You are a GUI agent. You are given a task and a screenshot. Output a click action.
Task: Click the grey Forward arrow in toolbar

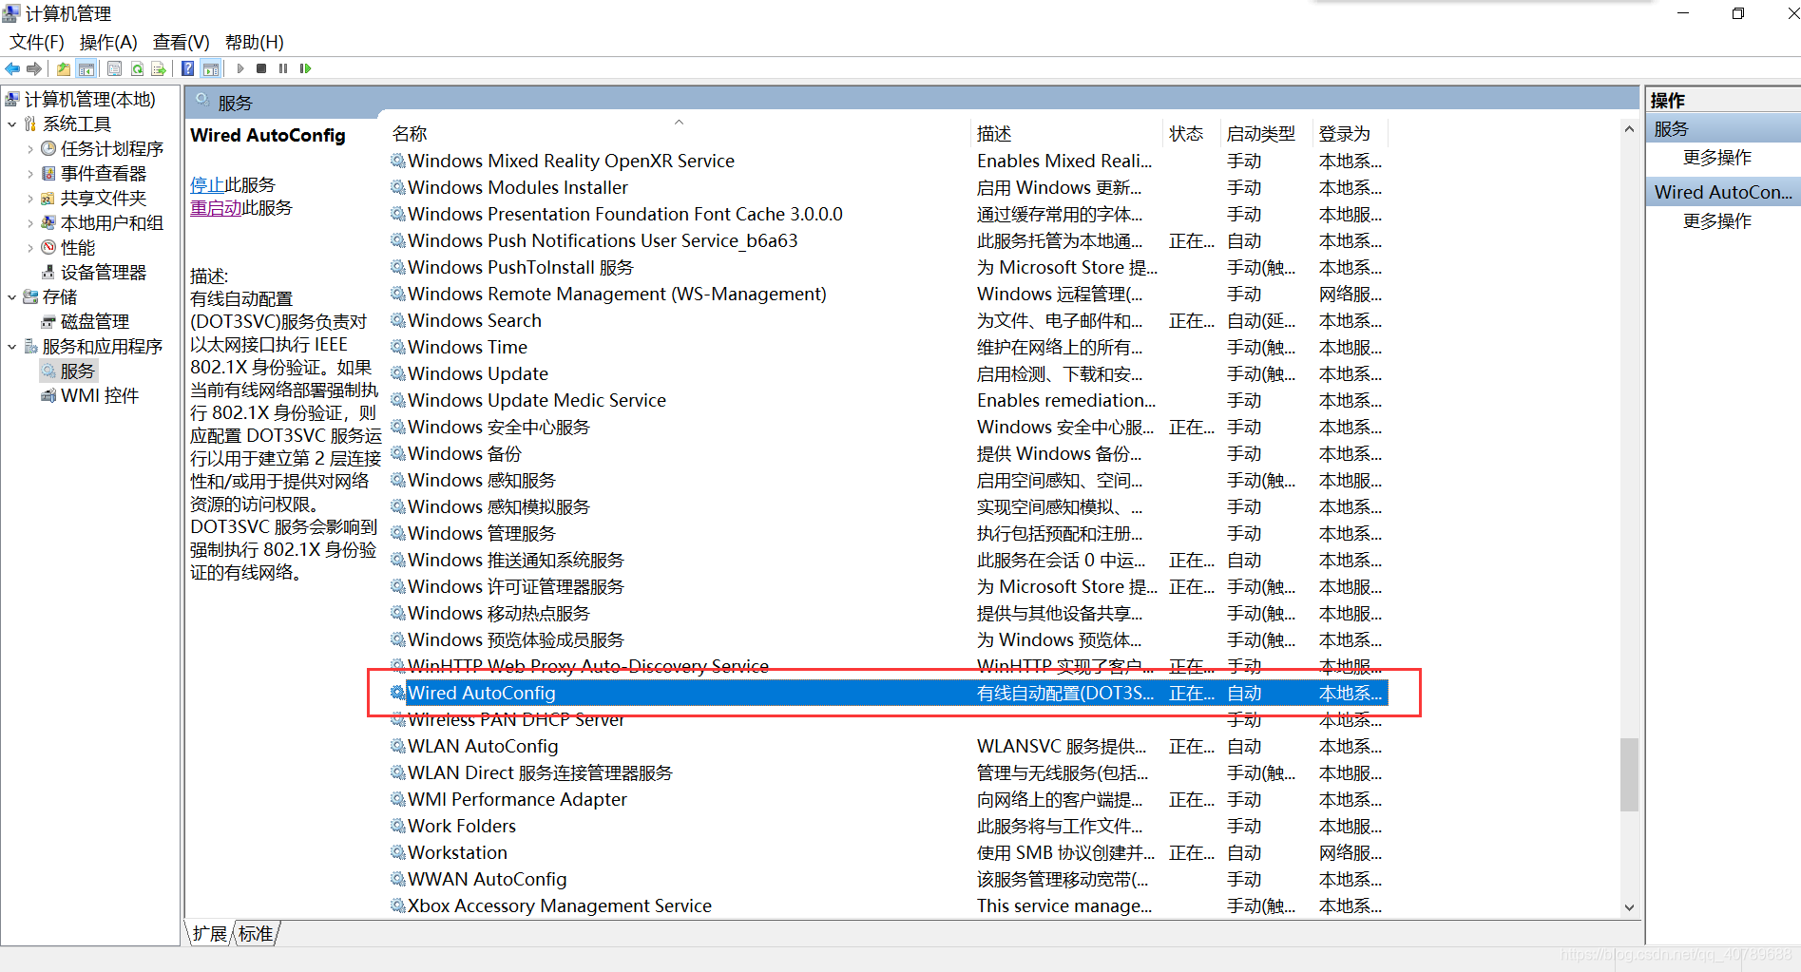(x=34, y=68)
